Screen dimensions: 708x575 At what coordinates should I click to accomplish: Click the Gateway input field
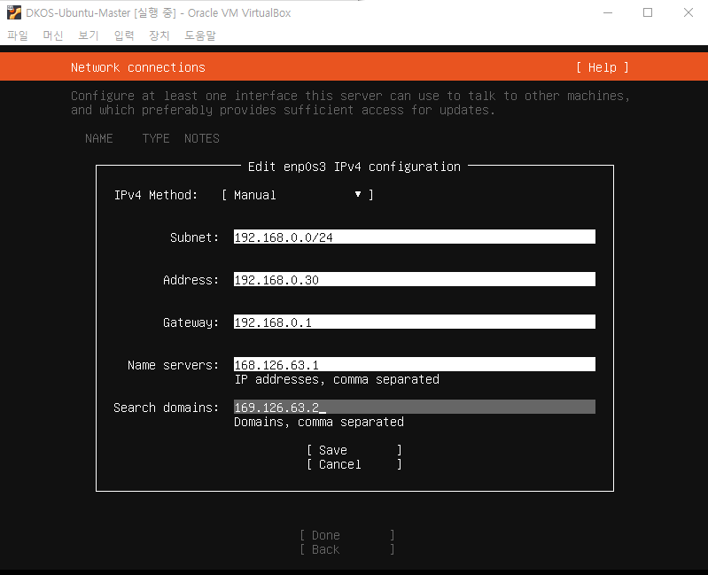click(x=414, y=322)
